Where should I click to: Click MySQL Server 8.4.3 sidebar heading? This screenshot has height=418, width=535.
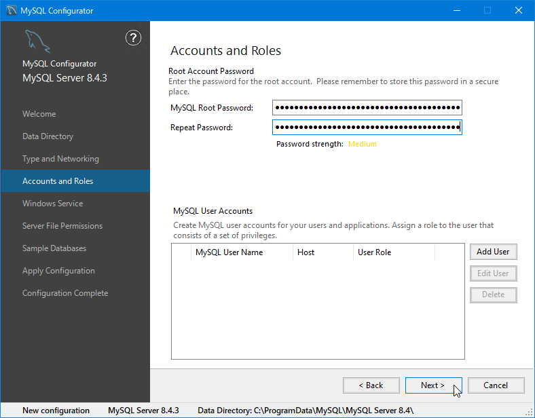click(64, 78)
